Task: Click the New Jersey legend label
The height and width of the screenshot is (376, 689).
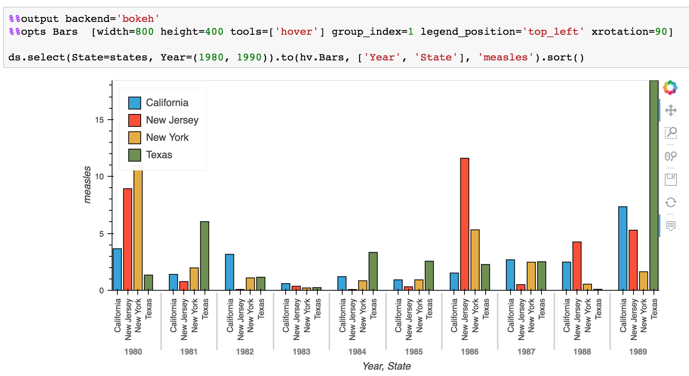Action: [x=172, y=120]
